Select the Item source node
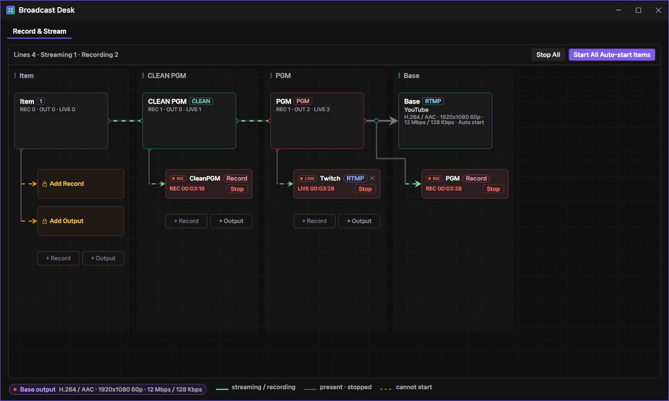 pos(61,121)
